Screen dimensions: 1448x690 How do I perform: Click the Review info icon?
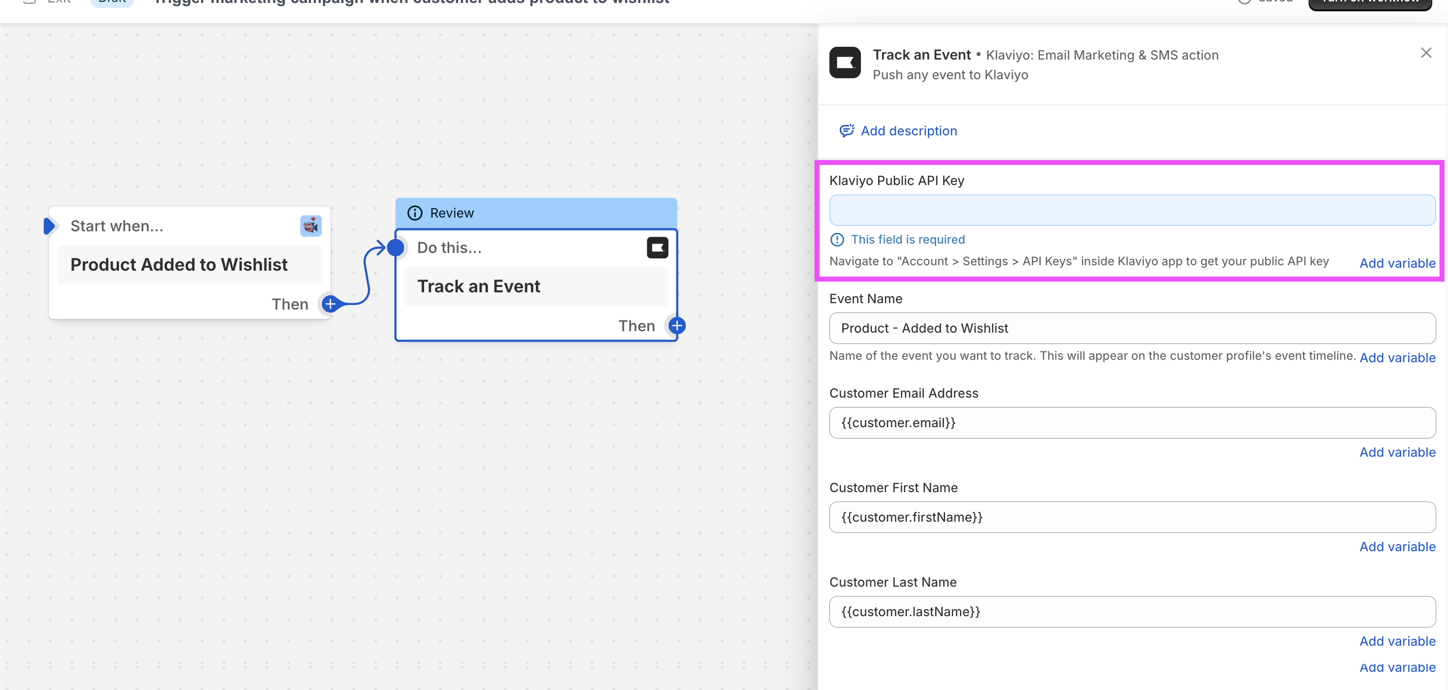415,213
